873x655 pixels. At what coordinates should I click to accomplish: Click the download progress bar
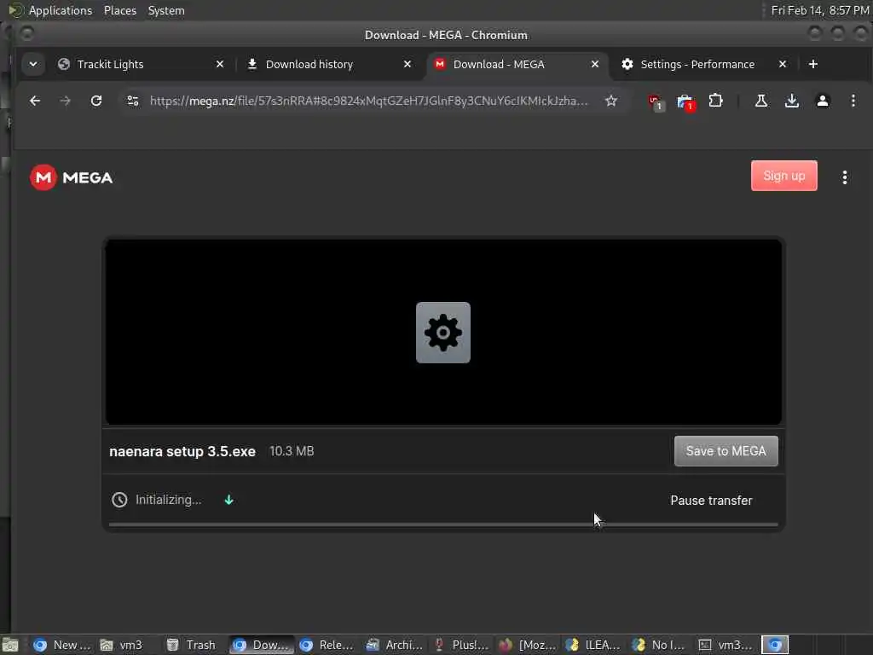pos(443,525)
